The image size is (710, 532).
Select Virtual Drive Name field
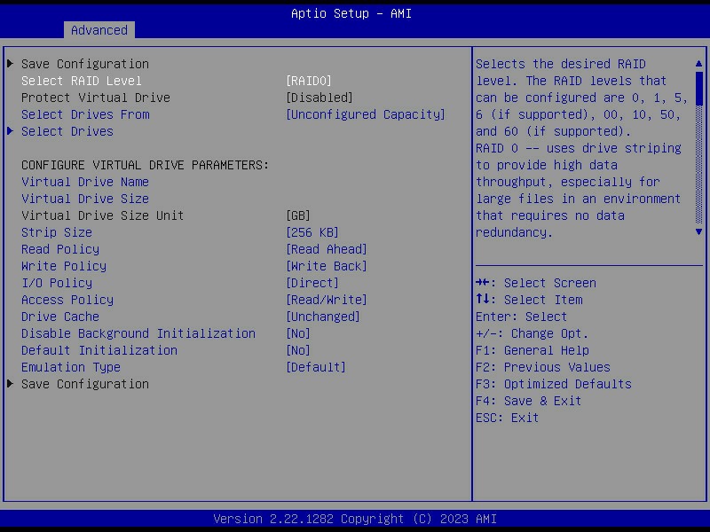pos(85,182)
